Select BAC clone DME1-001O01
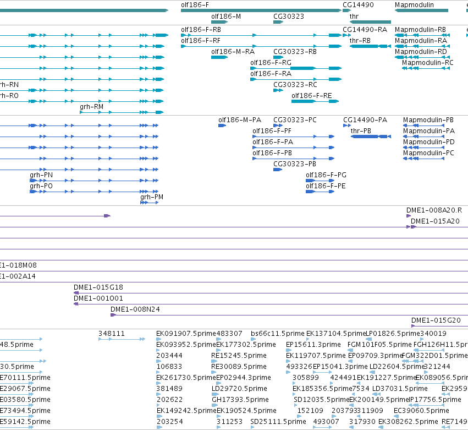The image size is (468, 430). pyautogui.click(x=98, y=299)
